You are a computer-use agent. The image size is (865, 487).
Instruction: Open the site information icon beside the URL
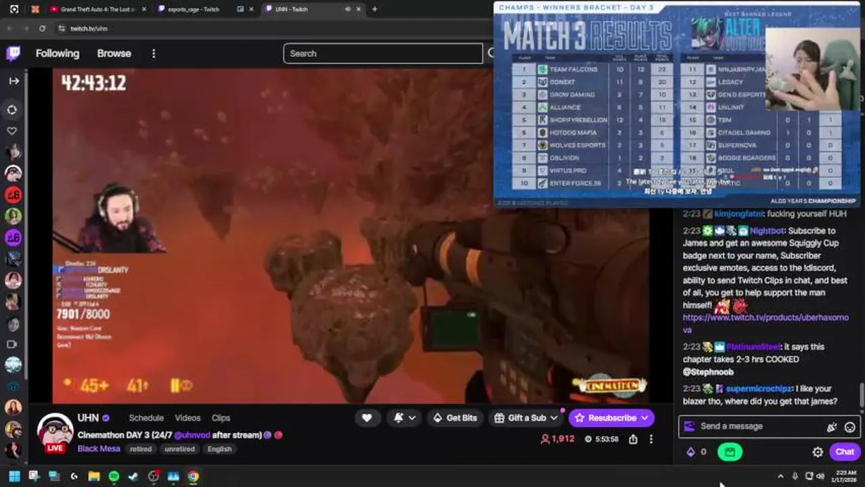61,28
